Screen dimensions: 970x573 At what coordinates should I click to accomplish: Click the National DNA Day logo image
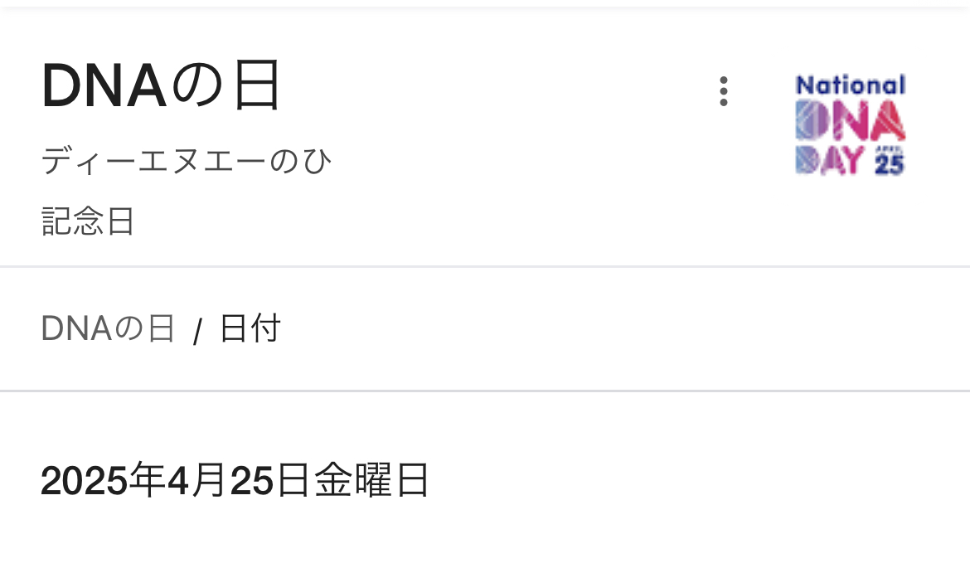850,124
